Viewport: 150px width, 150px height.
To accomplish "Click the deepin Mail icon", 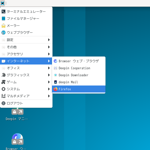I will [55, 82].
